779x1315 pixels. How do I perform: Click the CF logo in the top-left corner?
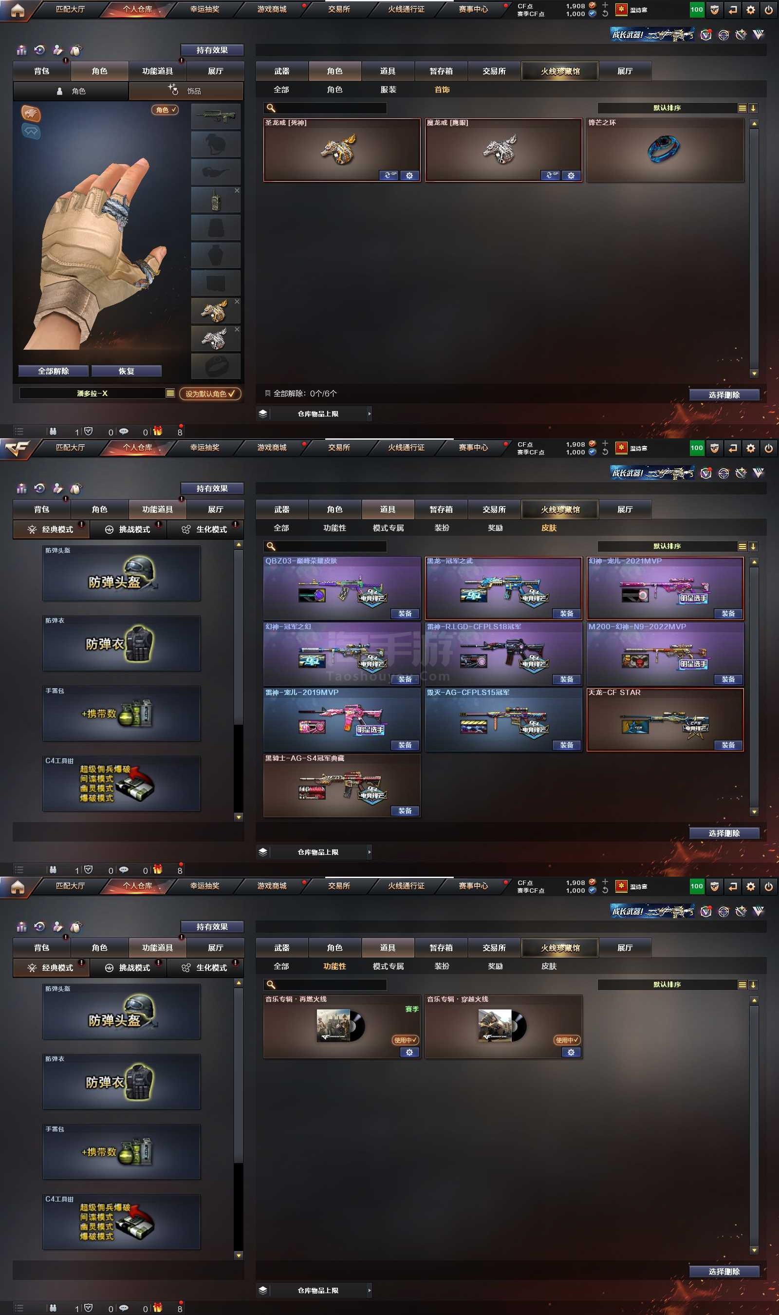pyautogui.click(x=17, y=448)
